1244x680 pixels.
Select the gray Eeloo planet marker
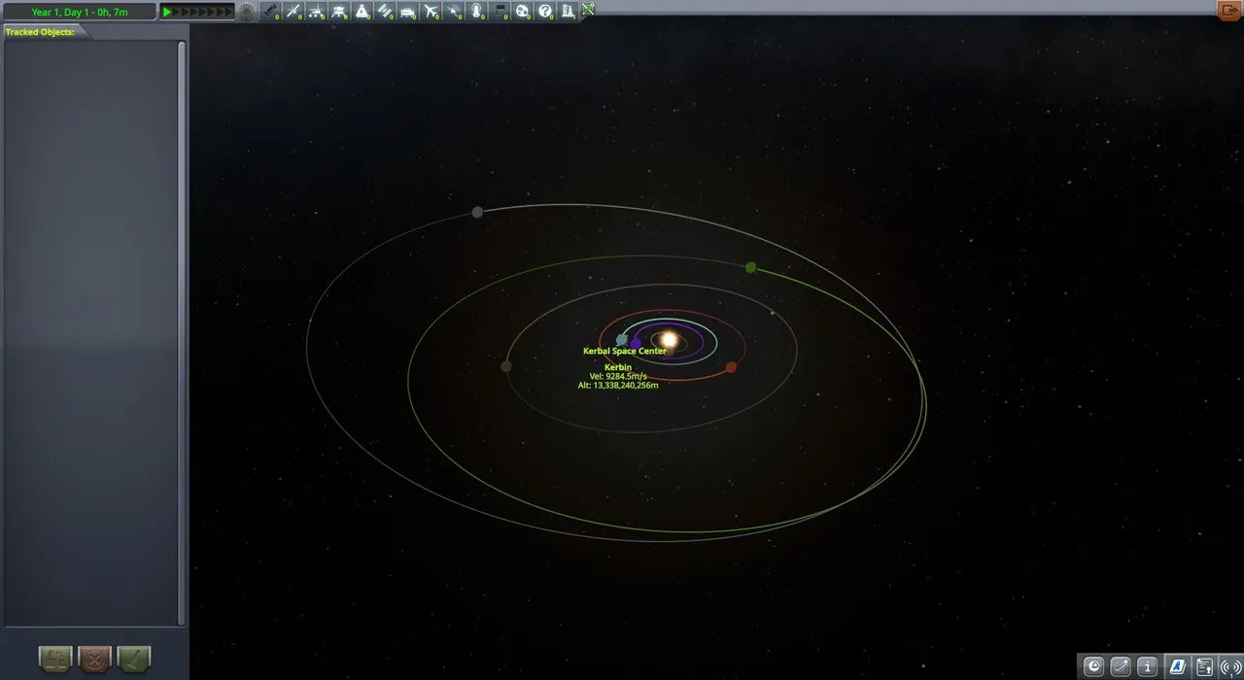coord(477,212)
